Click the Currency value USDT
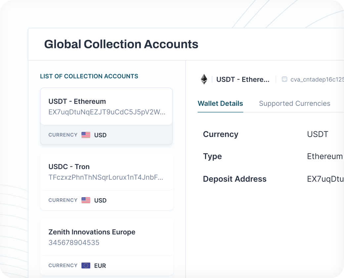Image resolution: width=344 pixels, height=278 pixels. click(318, 134)
